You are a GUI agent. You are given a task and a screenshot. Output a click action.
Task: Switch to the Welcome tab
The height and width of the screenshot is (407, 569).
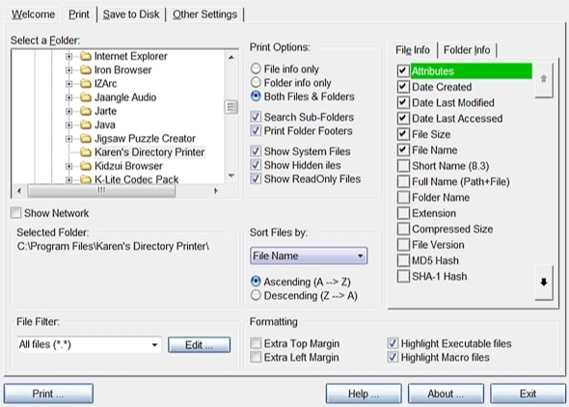pos(33,14)
